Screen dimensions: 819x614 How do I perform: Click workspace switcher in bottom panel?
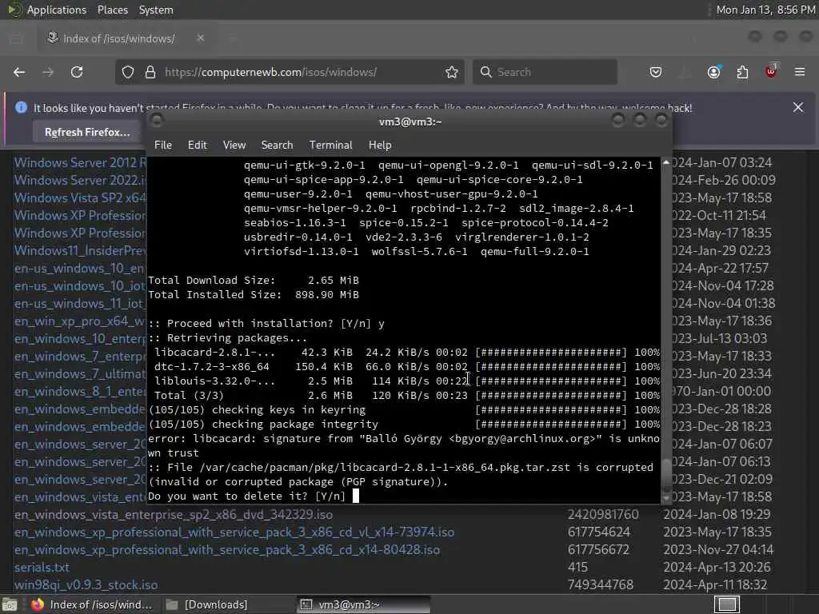(727, 604)
